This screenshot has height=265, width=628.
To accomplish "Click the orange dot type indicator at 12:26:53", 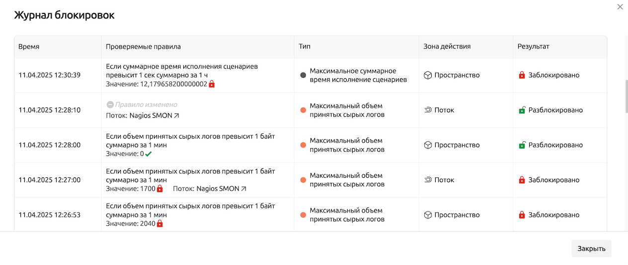I will 303,215.
